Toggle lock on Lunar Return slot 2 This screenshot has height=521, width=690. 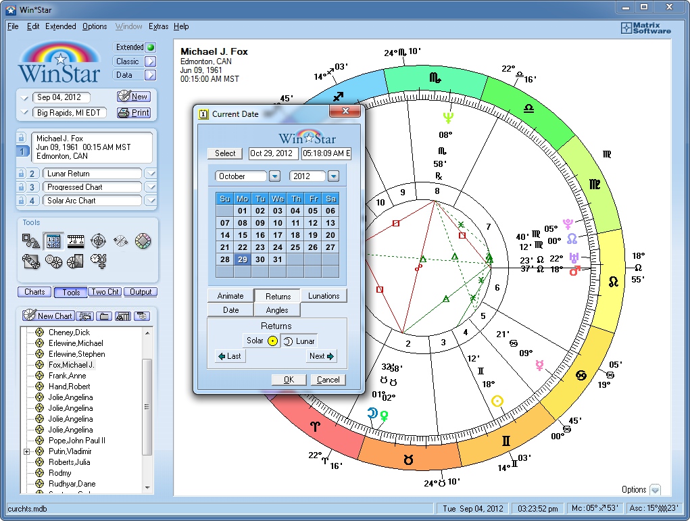pyautogui.click(x=21, y=174)
